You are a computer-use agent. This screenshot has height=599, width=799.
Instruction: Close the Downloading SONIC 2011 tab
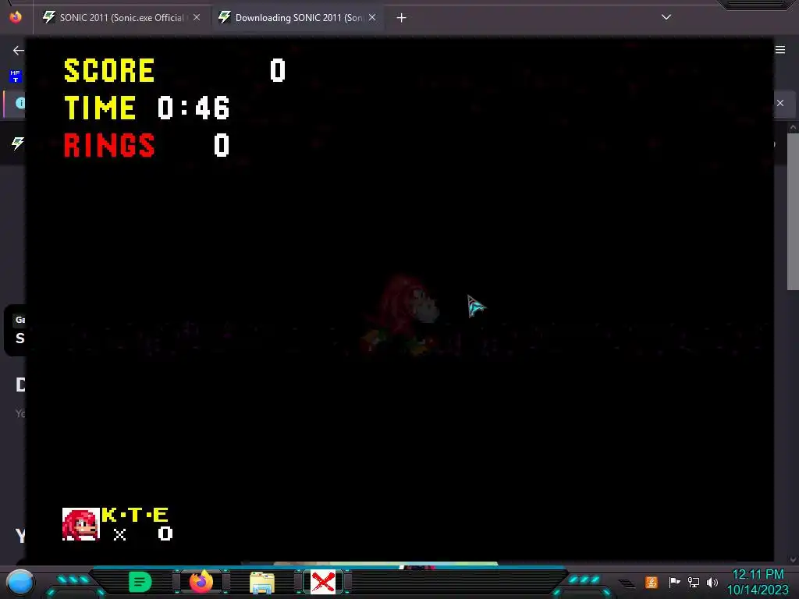(x=372, y=17)
